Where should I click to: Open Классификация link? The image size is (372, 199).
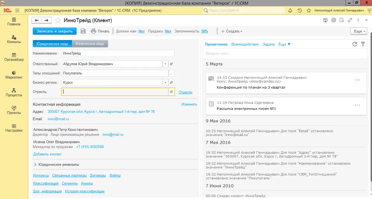click(45, 183)
